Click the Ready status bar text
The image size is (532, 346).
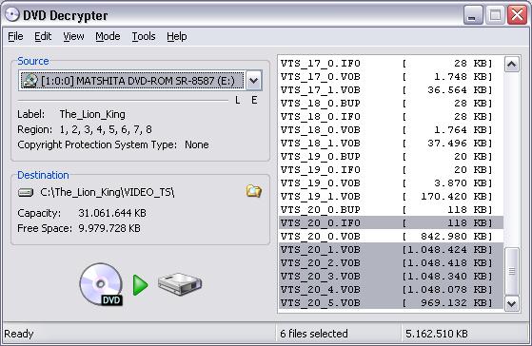coord(19,334)
